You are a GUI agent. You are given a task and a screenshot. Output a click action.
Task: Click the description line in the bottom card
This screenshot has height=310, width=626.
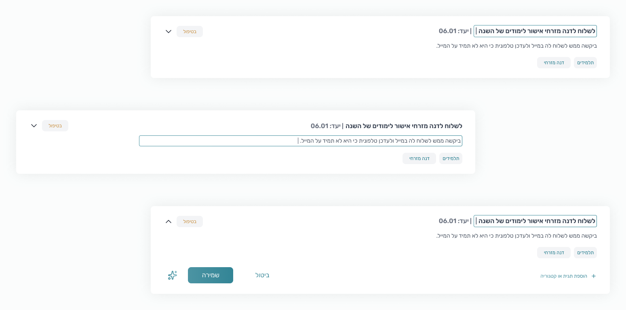(516, 236)
